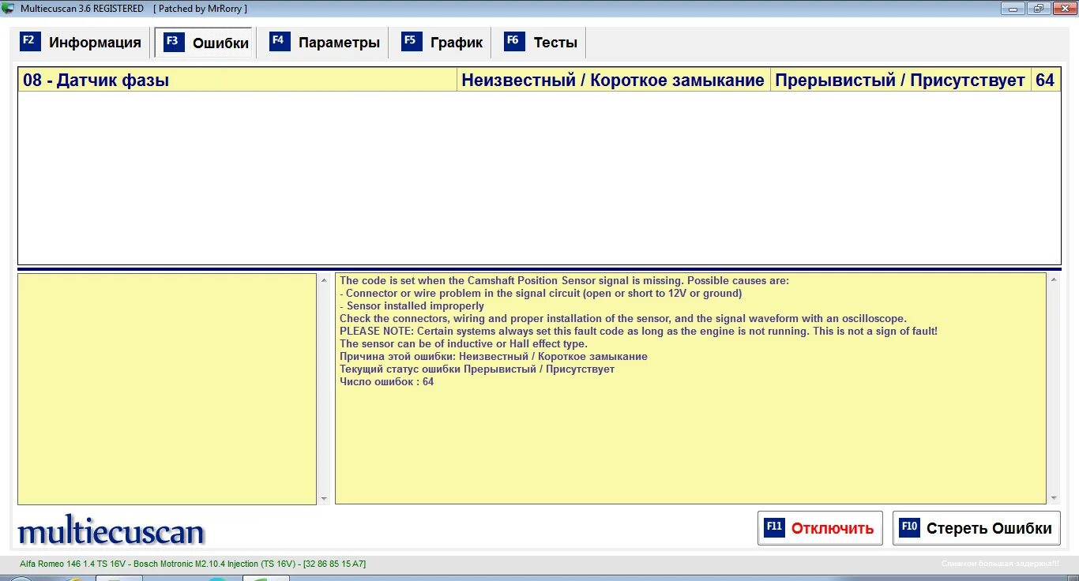
Task: Click the PLEASE NOTE line in description
Action: pos(638,331)
